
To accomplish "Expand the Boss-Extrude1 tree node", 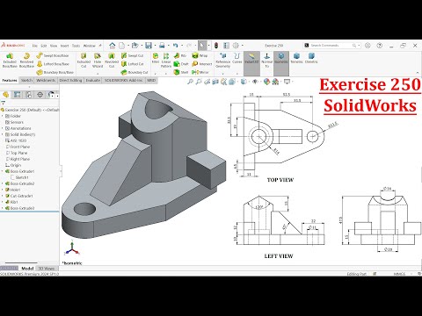I will [3, 171].
